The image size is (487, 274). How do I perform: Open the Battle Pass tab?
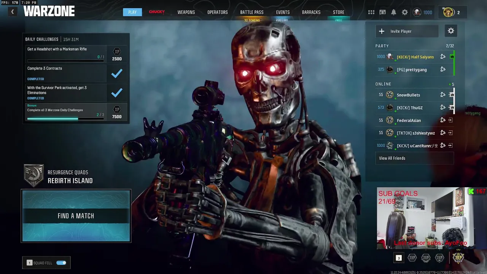252,12
